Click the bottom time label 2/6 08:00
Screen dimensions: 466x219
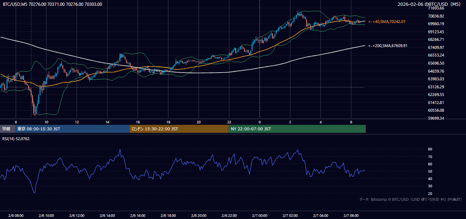coord(16,215)
